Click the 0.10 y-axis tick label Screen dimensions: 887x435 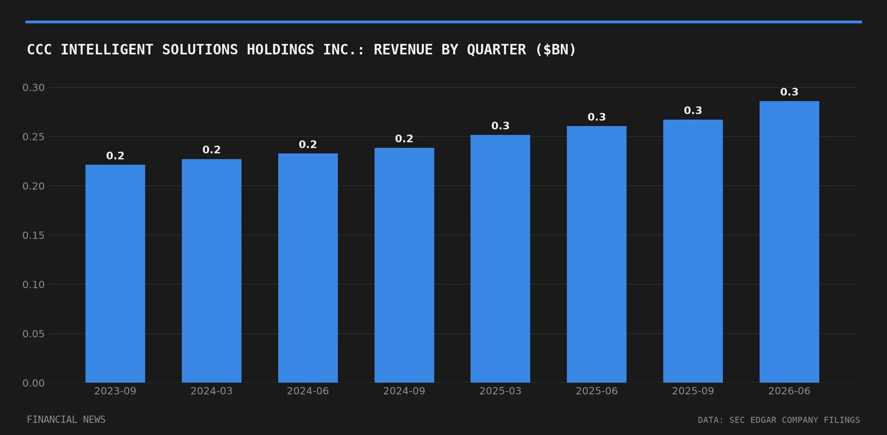33,285
